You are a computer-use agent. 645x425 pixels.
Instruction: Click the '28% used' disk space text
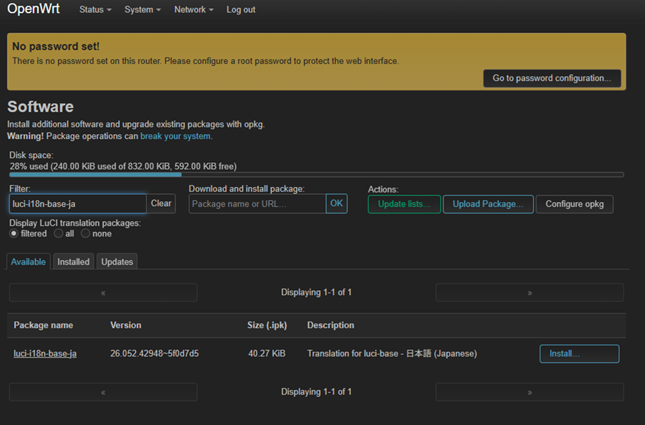(123, 166)
